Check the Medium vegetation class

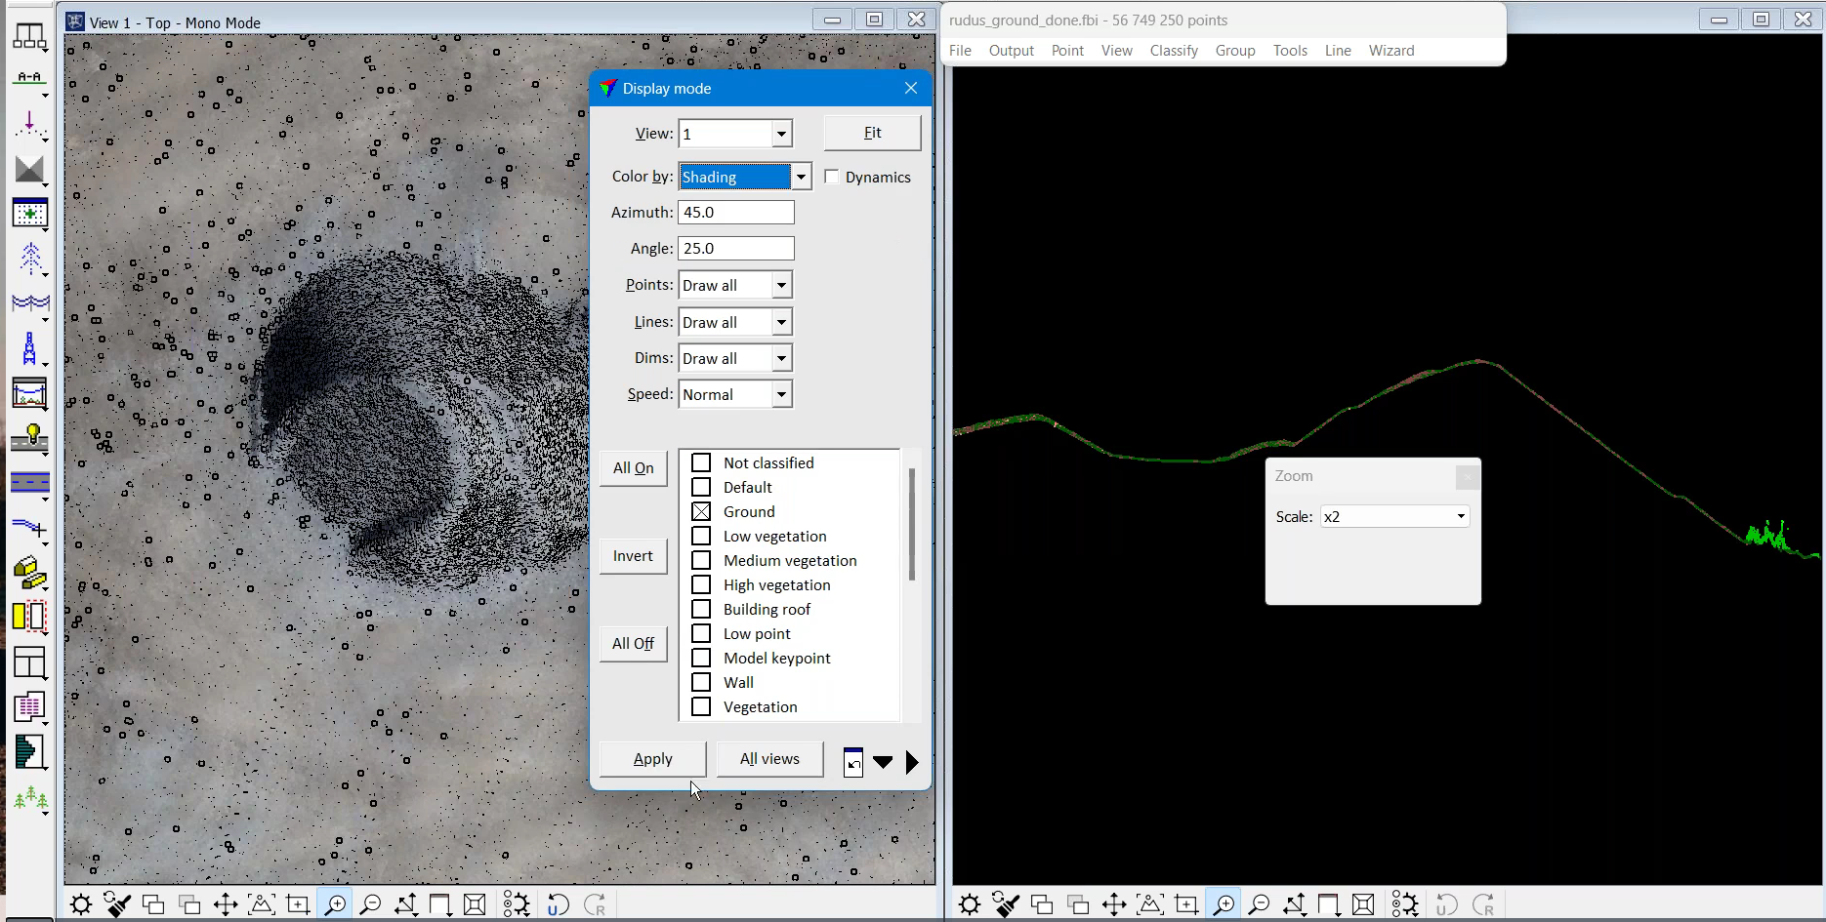(x=701, y=560)
